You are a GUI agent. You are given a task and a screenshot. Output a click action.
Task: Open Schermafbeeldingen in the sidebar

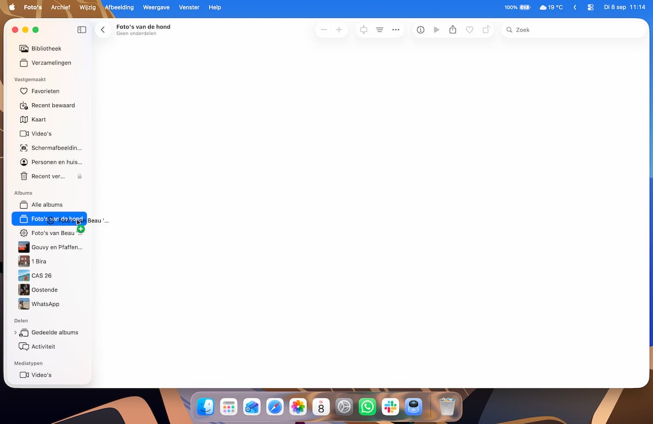click(x=49, y=148)
